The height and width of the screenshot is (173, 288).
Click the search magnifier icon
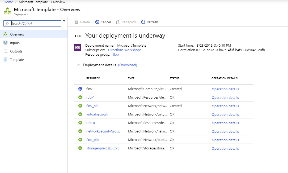click(7, 24)
